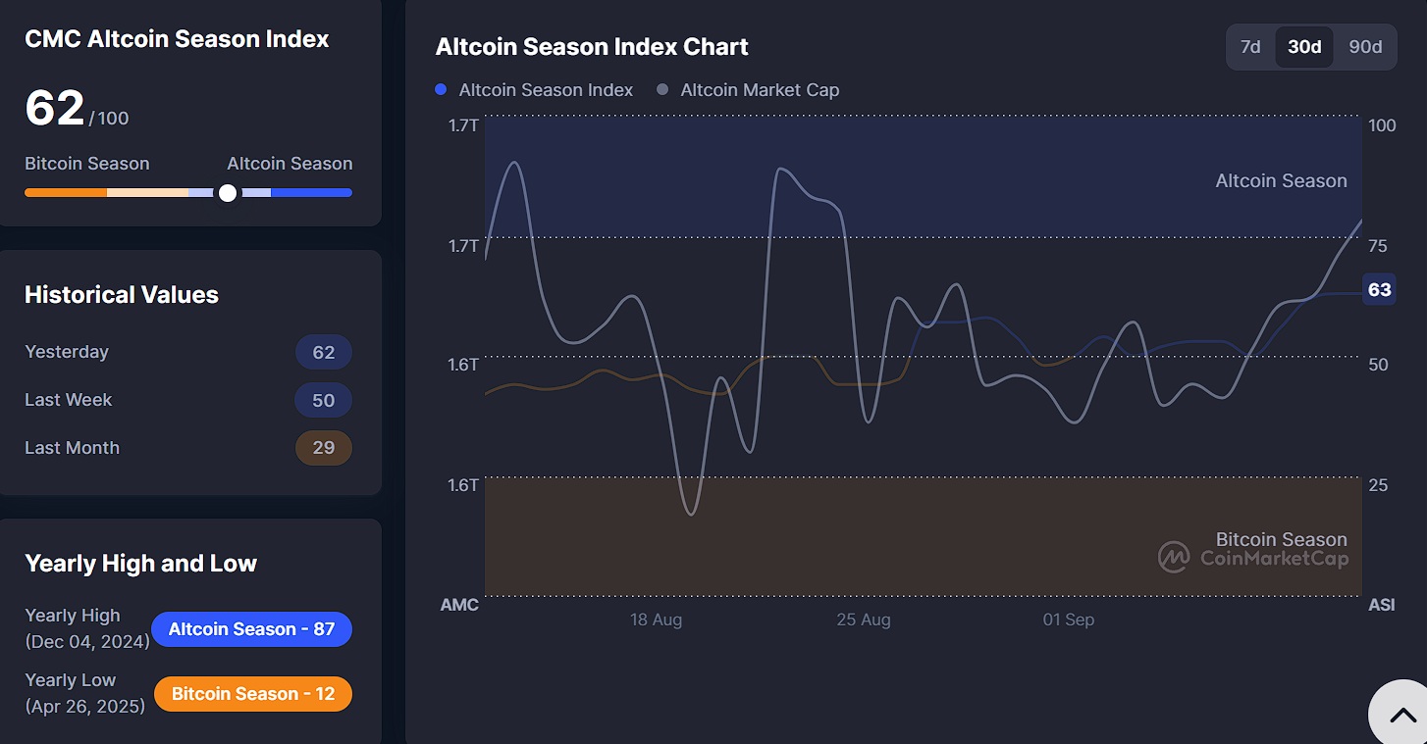Click the Yesterday value badge 62
The width and height of the screenshot is (1427, 744).
click(x=324, y=353)
